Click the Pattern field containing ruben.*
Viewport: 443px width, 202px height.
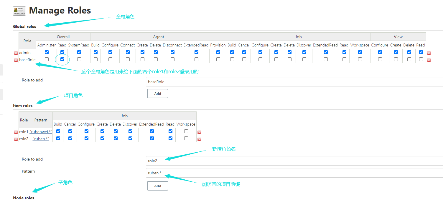(x=294, y=173)
